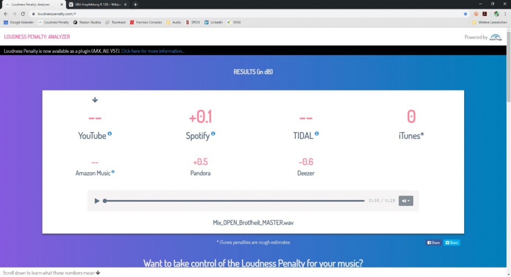Click the down arrow above YouTube

click(95, 100)
